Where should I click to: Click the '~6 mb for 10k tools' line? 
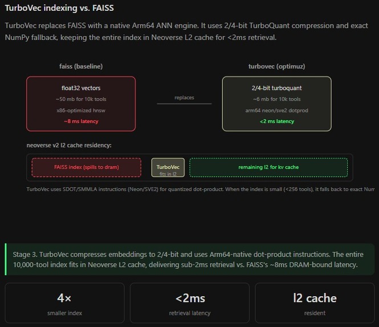277,99
